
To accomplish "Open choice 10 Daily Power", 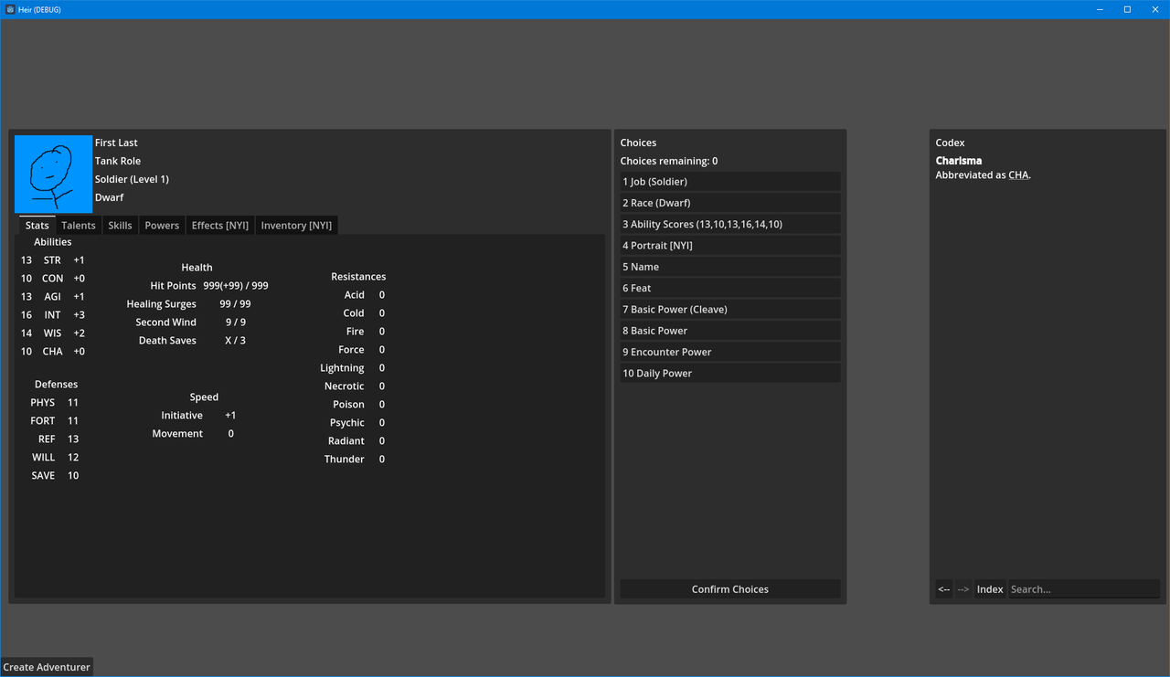I will point(730,373).
